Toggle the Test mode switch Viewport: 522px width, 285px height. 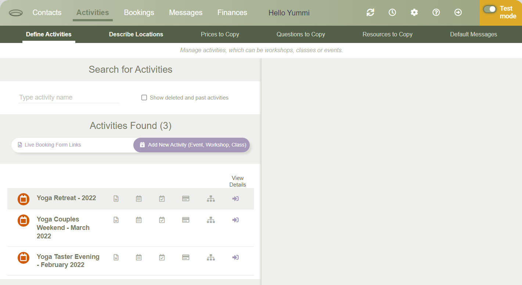(490, 9)
